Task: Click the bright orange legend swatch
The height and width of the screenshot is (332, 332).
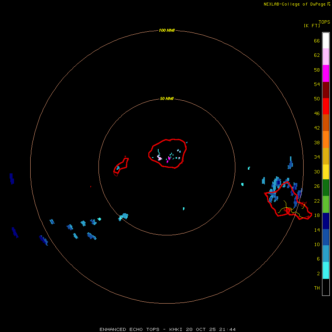Action: [x=326, y=139]
